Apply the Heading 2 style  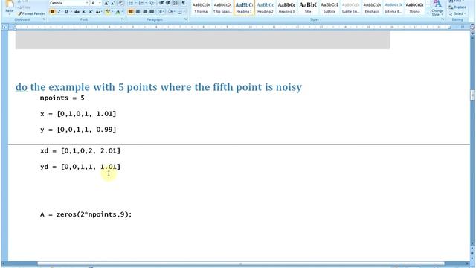coord(266,7)
